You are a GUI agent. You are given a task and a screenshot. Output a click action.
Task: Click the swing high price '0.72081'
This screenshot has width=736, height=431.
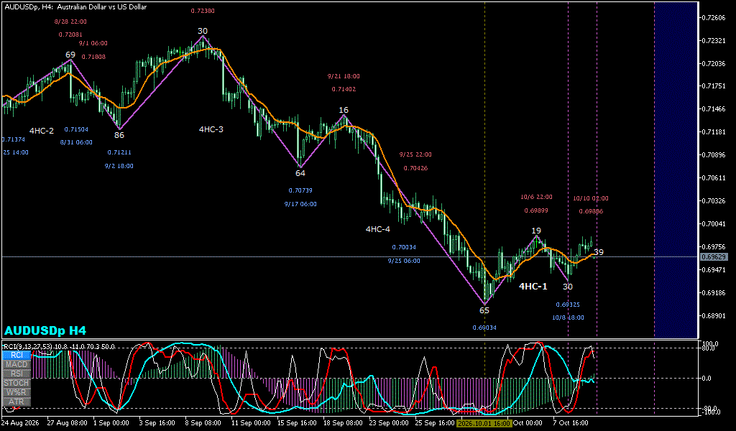point(70,34)
